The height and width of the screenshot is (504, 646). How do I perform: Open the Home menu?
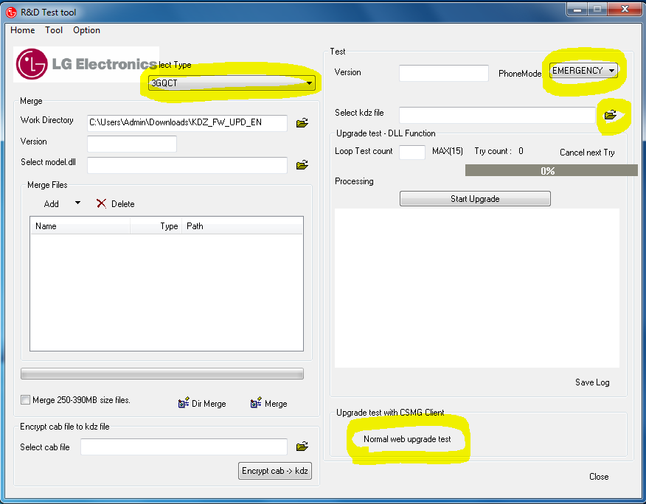click(x=22, y=30)
